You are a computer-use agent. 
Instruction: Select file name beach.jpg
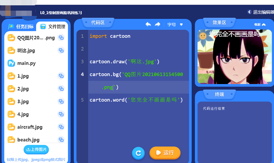pos(28,140)
